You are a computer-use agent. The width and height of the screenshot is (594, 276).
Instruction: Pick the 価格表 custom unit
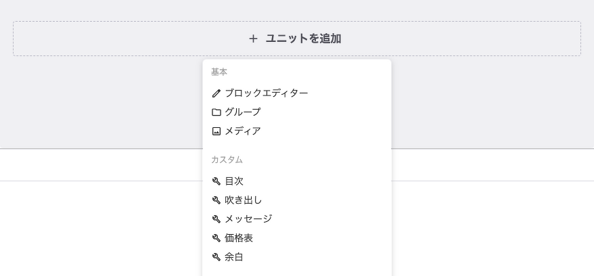point(297,238)
